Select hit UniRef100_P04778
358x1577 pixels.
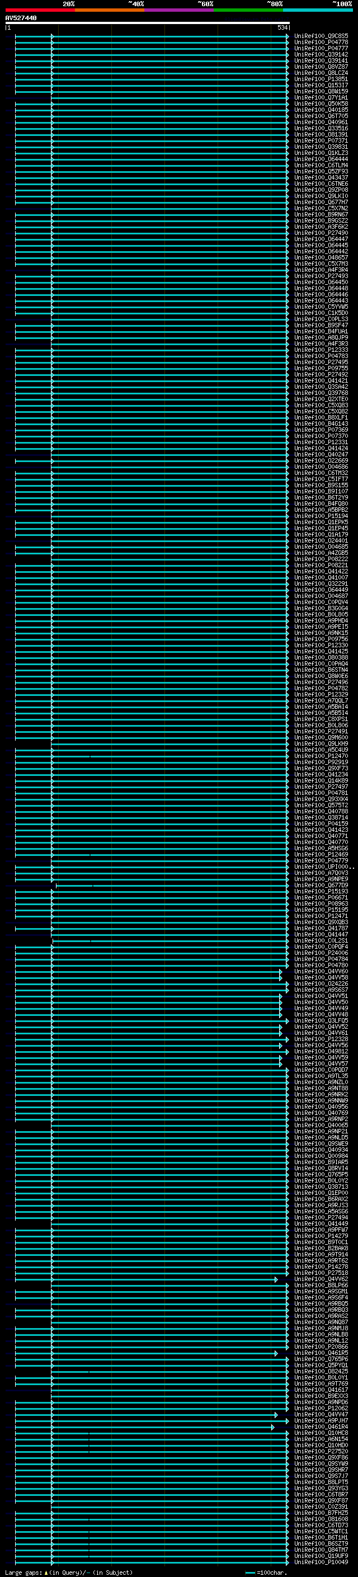coord(321,43)
